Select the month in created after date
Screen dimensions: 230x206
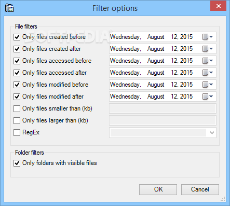(156, 49)
